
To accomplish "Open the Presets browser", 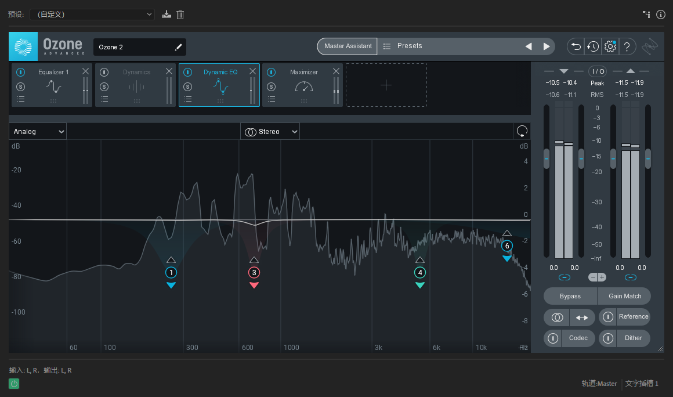I will (410, 46).
